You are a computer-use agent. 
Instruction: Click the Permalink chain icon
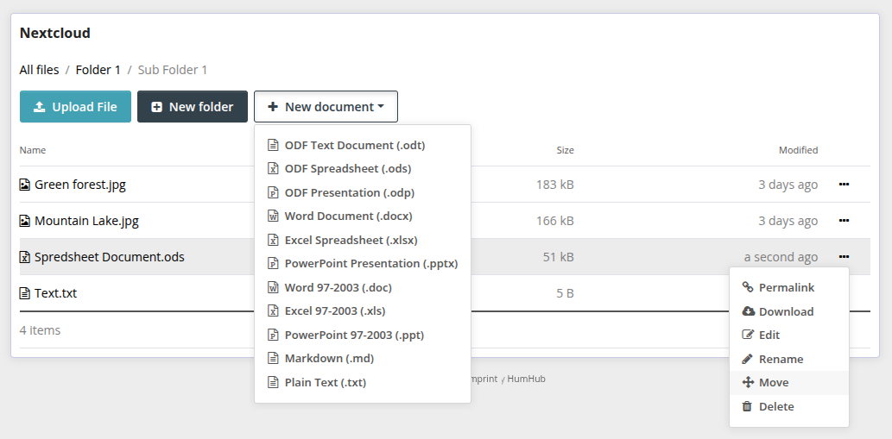tap(748, 287)
